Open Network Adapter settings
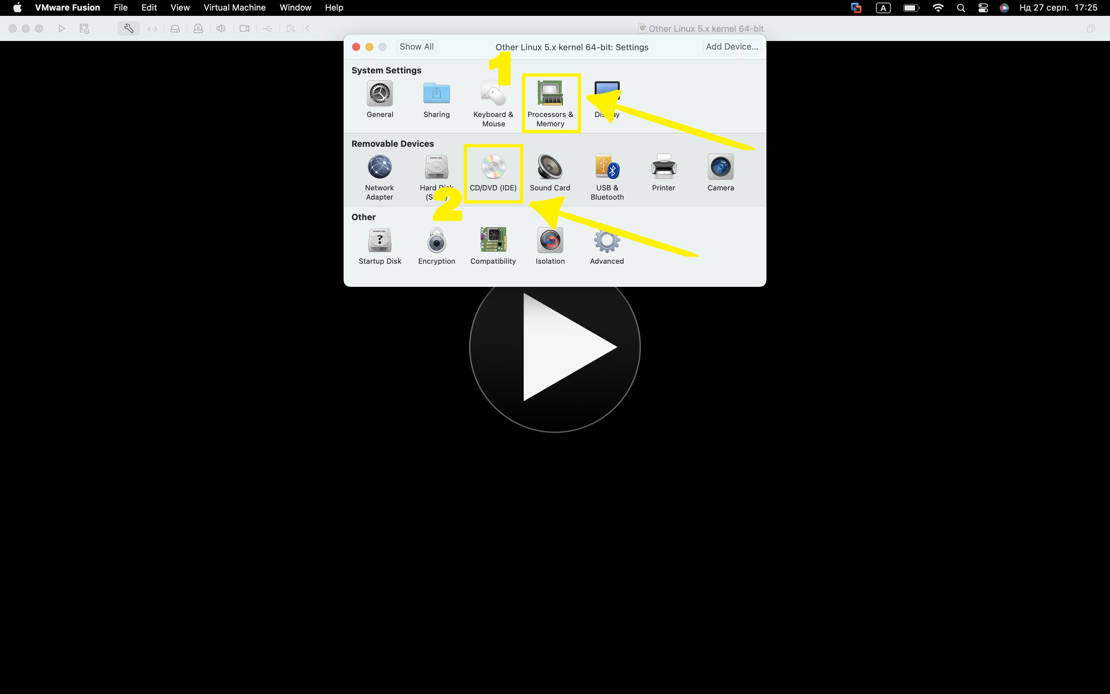The width and height of the screenshot is (1110, 694). (x=379, y=178)
